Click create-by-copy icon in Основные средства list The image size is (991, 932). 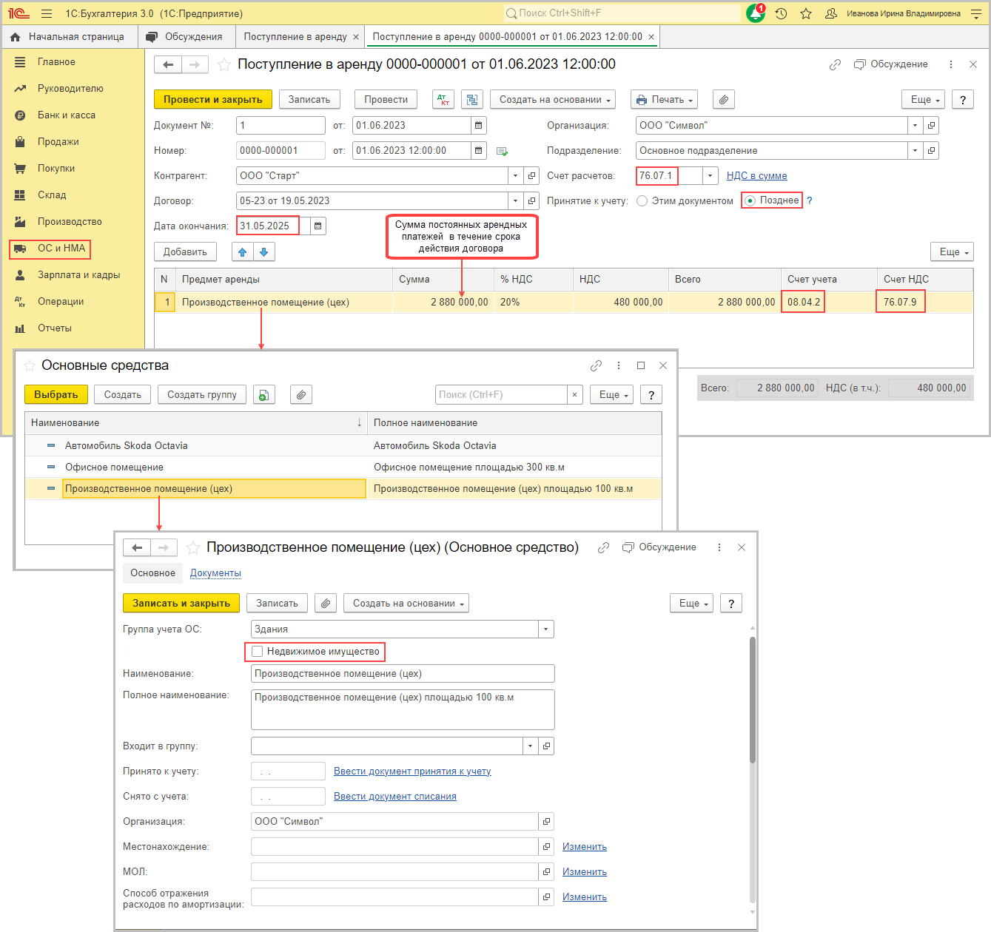pyautogui.click(x=264, y=395)
